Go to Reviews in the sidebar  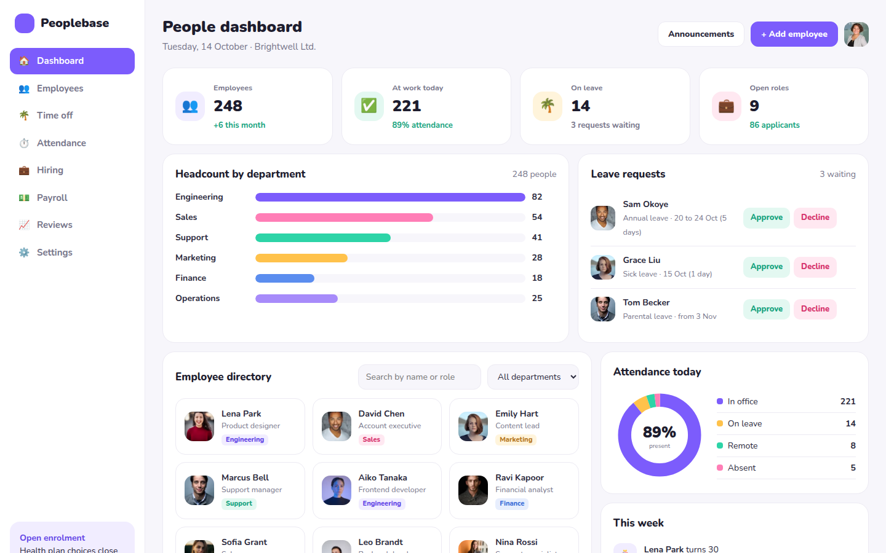click(72, 225)
